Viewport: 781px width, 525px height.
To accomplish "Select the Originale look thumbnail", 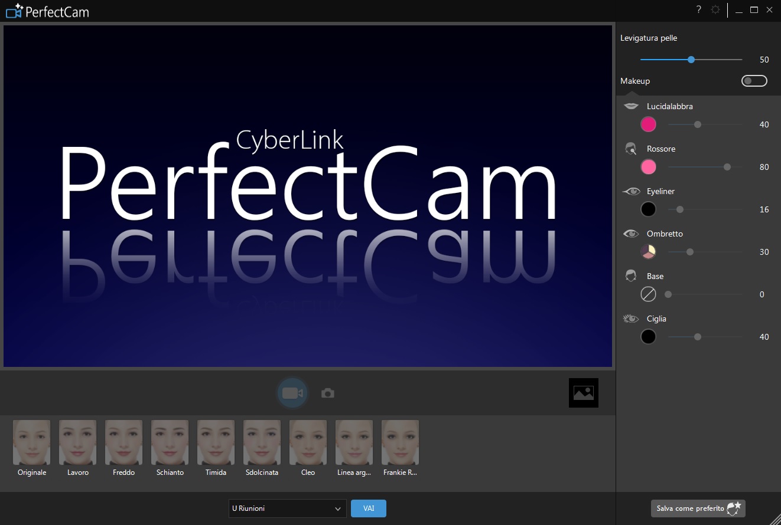I will (x=32, y=442).
